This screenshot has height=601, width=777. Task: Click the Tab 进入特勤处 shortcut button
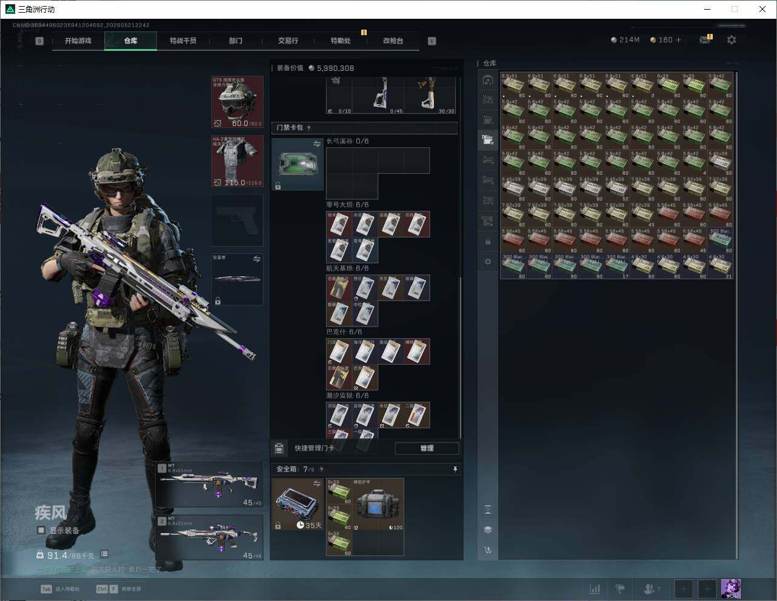point(60,589)
